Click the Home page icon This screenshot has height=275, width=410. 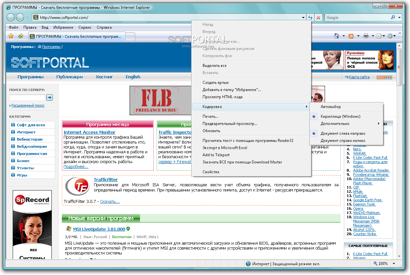click(x=337, y=36)
